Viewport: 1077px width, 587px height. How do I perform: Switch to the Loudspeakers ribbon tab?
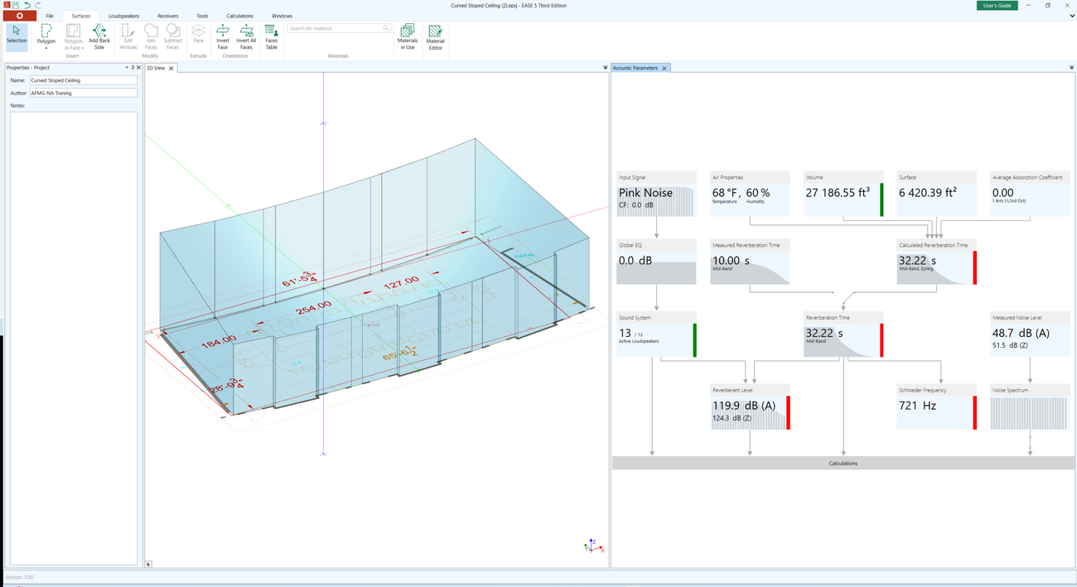click(x=123, y=16)
